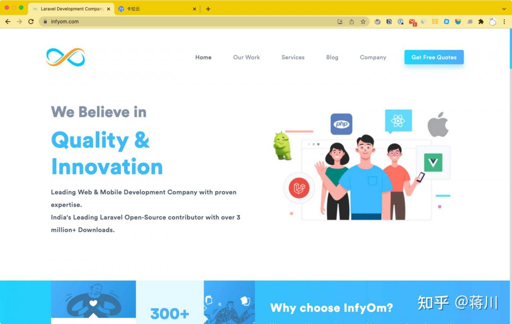
Task: Click the infyom.com address bar
Action: [x=188, y=22]
